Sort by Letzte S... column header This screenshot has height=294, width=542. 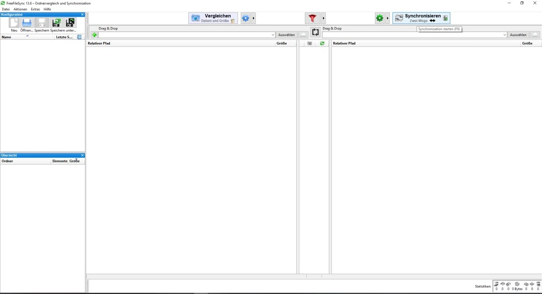[x=64, y=37]
